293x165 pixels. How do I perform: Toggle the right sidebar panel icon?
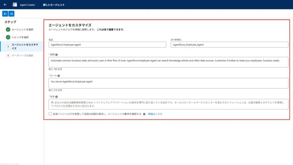click(11, 14)
